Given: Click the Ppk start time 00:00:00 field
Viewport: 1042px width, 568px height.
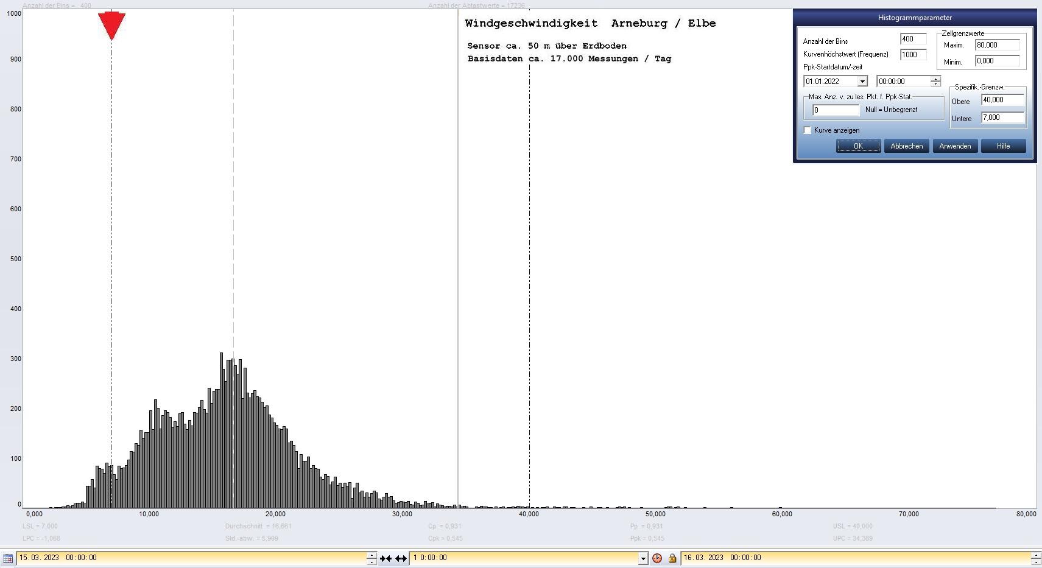Looking at the screenshot, I should 904,82.
